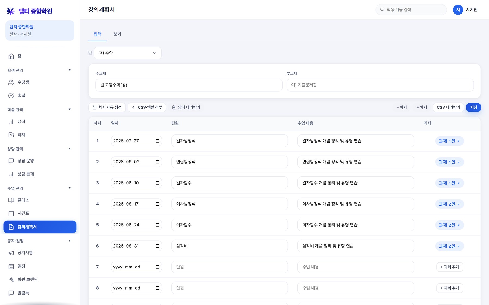
Task: Open 클래스 book icon
Action: 11,200
